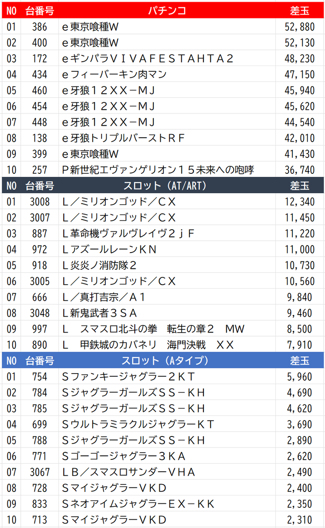
Task: Click machine number 448
Action: (x=40, y=122)
